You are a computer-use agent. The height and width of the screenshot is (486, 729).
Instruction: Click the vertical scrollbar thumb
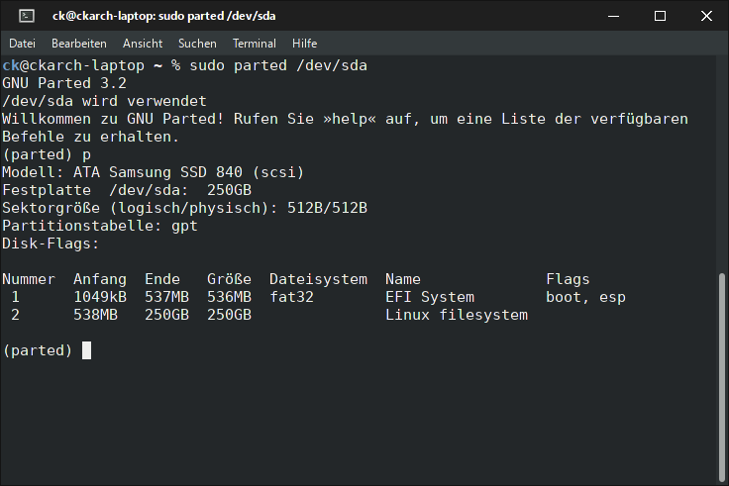pyautogui.click(x=722, y=377)
